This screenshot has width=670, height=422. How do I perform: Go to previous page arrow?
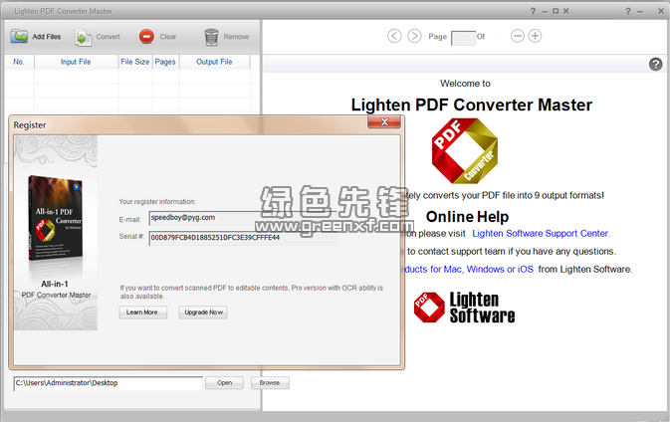pos(394,36)
